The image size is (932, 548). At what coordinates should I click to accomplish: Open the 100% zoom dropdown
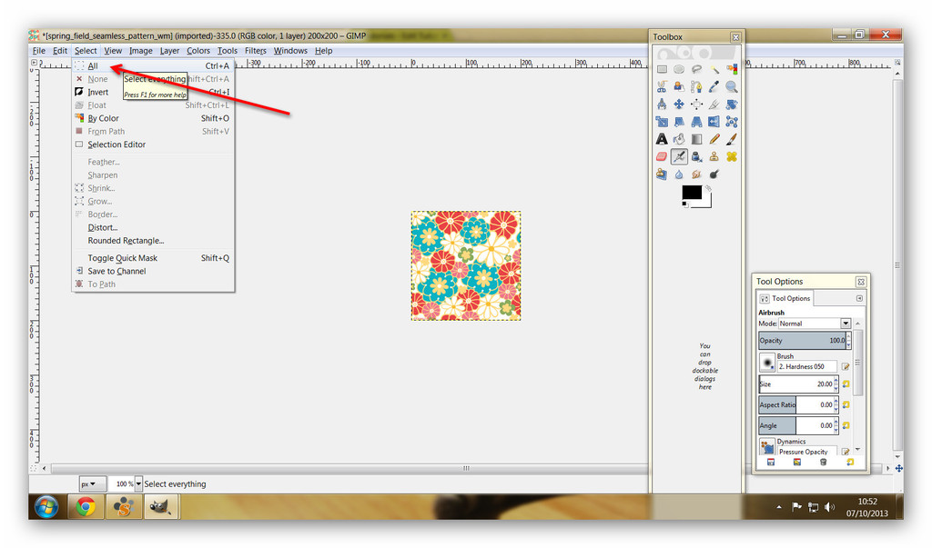click(x=138, y=483)
